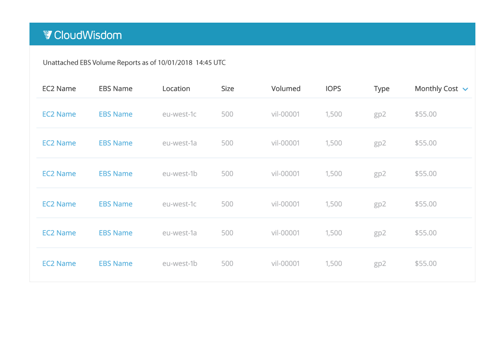The height and width of the screenshot is (342, 504).
Task: Sort the table by IOPS column header
Action: [333, 88]
